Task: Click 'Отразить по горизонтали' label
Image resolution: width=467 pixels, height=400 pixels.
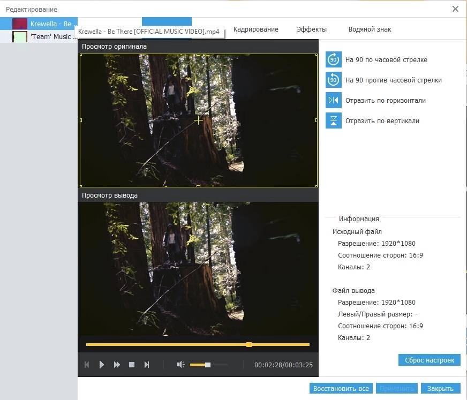Action: (x=386, y=100)
